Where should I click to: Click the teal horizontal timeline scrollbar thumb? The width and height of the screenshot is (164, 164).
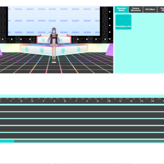(7, 141)
